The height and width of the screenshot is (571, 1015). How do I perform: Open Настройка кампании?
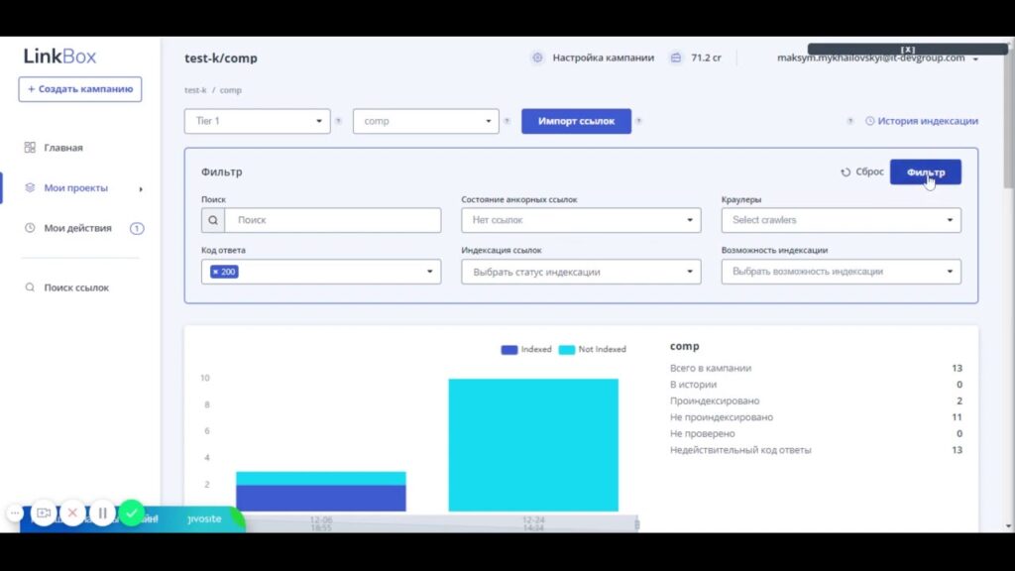coord(604,57)
